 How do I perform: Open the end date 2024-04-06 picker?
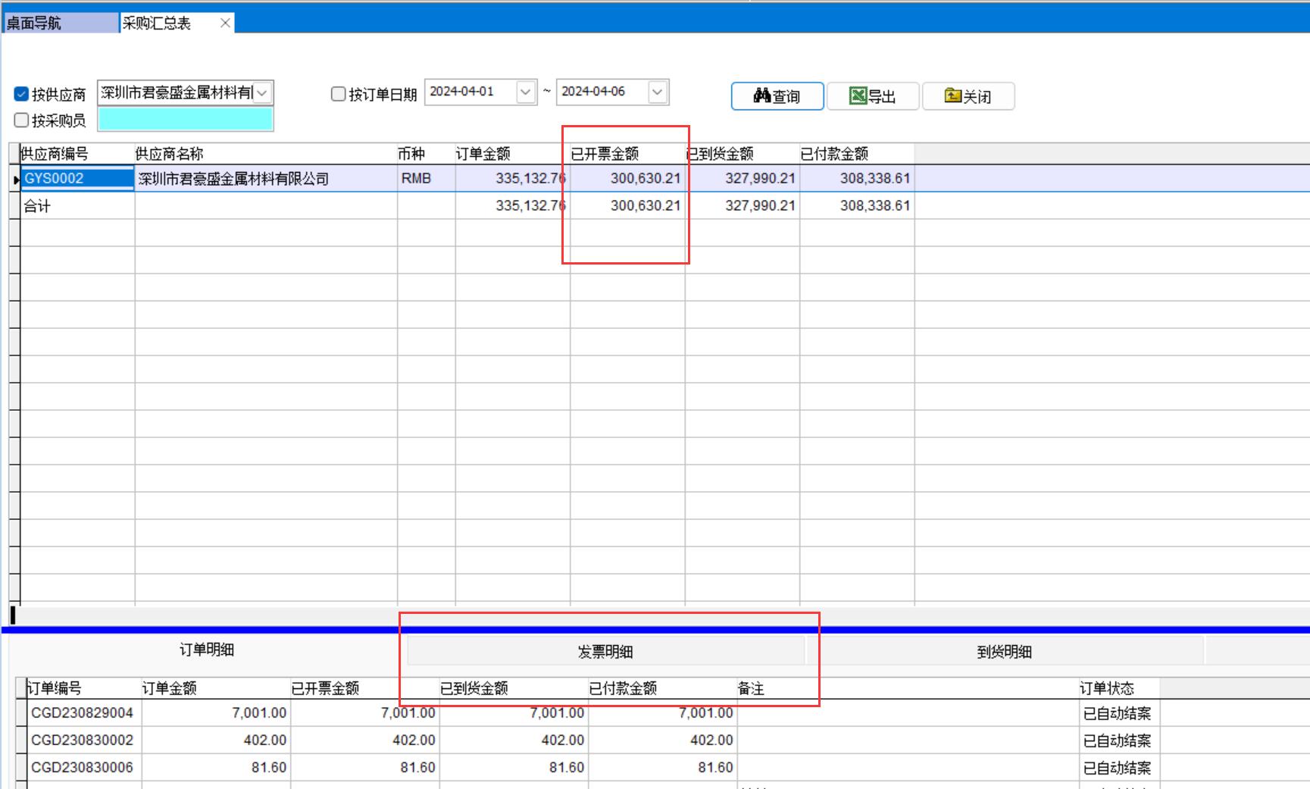coord(657,92)
